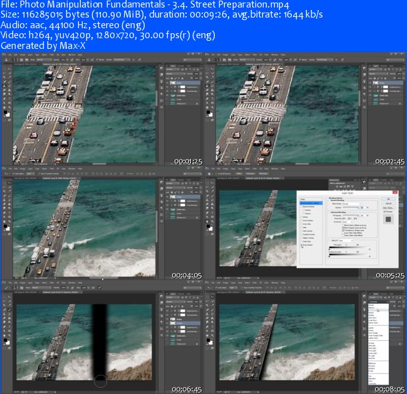Open Layers panel blend mode dropdown, 00:01:25 frame
The height and width of the screenshot is (394, 407).
[x=176, y=74]
